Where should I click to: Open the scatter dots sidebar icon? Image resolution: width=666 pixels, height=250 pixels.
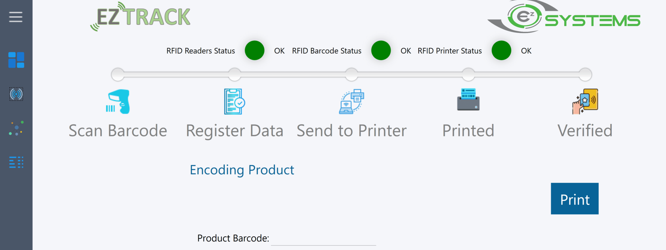click(16, 128)
